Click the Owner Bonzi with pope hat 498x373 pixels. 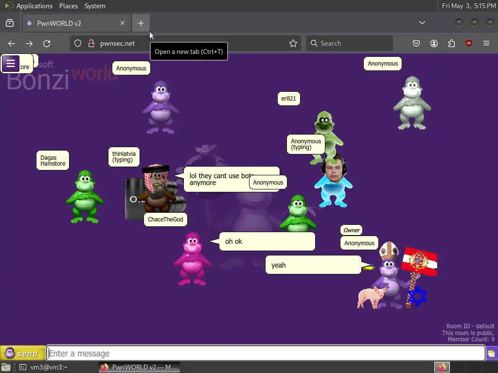coord(390,276)
